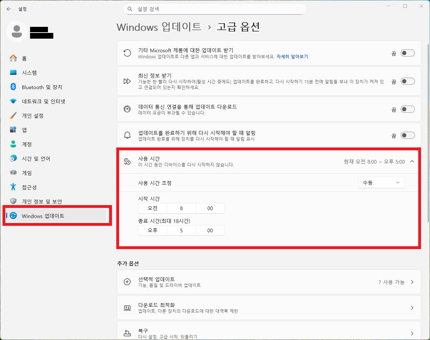Click minutes 00 in 종료 시간
Viewport: 430px width, 340px height.
click(210, 230)
